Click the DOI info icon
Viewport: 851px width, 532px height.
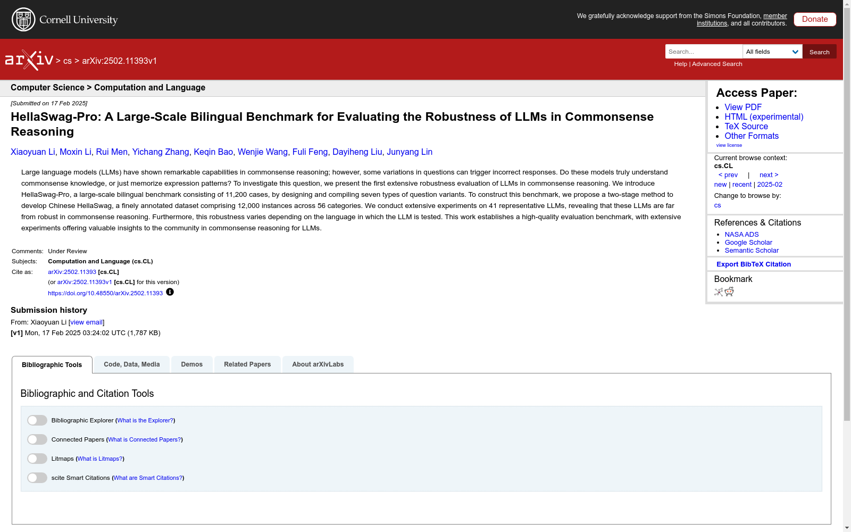coord(170,292)
